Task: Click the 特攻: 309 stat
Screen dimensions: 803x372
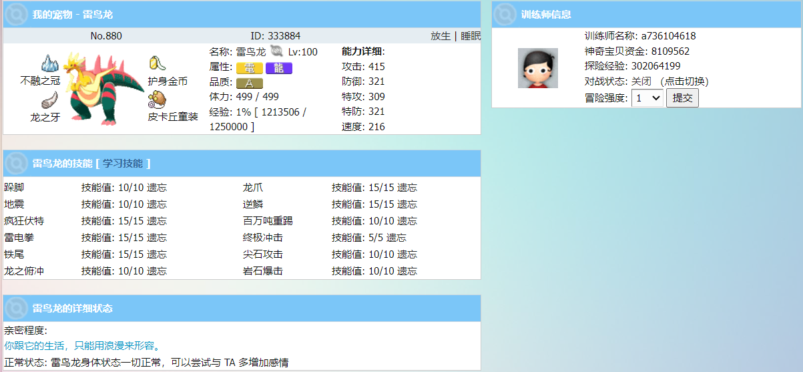Action: click(x=363, y=97)
